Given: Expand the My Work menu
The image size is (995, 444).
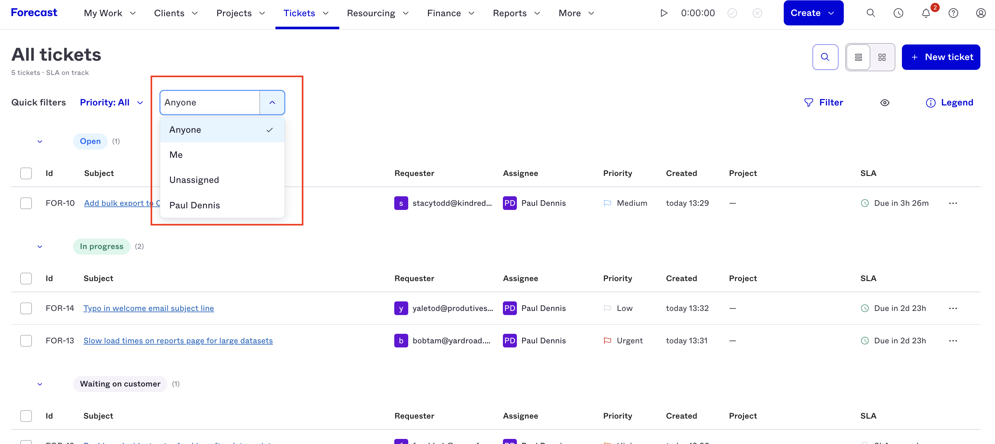Looking at the screenshot, I should [x=110, y=13].
